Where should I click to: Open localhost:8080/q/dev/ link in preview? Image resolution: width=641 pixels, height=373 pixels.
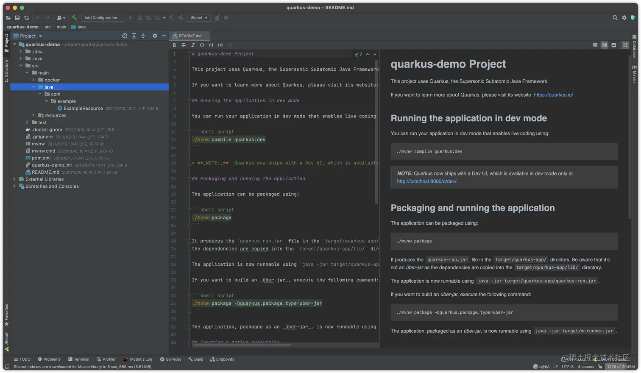[426, 181]
